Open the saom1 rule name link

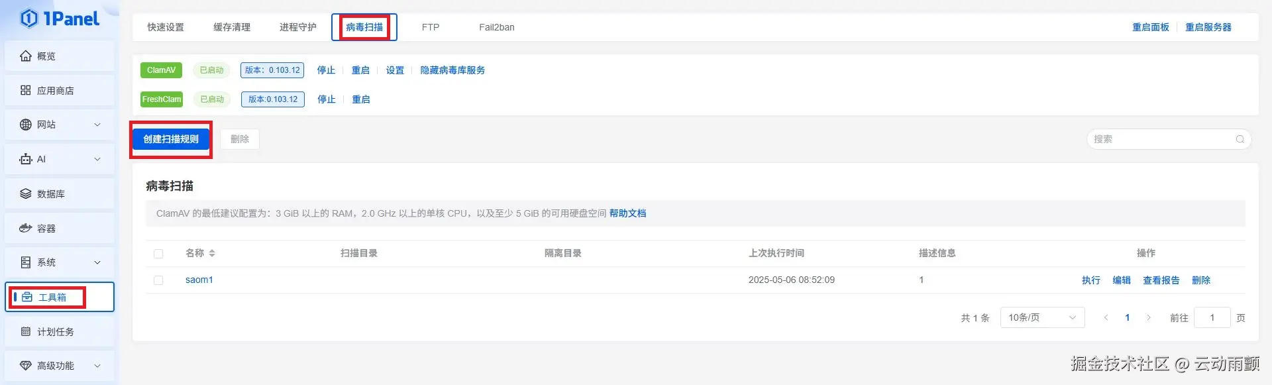pos(199,280)
